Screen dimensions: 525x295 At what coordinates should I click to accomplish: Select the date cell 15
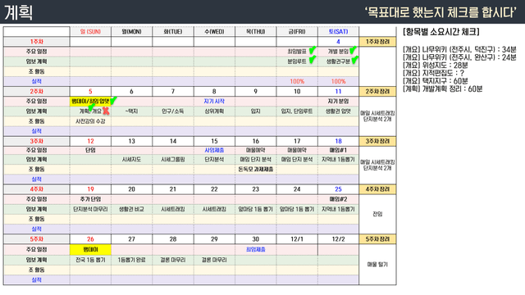(x=214, y=141)
